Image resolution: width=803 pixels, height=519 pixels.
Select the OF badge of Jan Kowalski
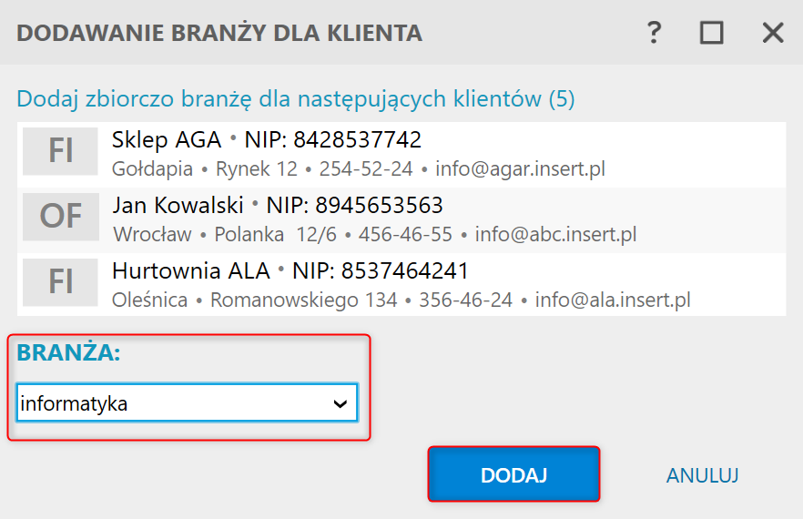[x=60, y=217]
